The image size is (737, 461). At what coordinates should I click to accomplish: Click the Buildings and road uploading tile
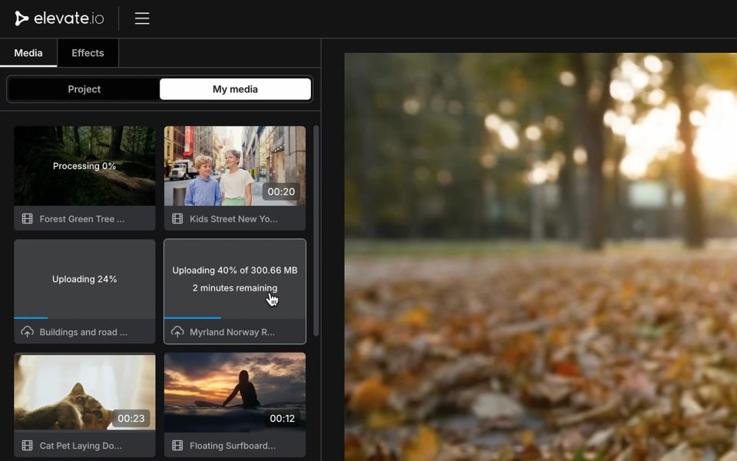click(x=84, y=279)
